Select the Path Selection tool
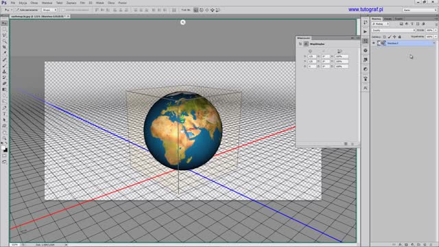439x247 pixels. [x=4, y=119]
